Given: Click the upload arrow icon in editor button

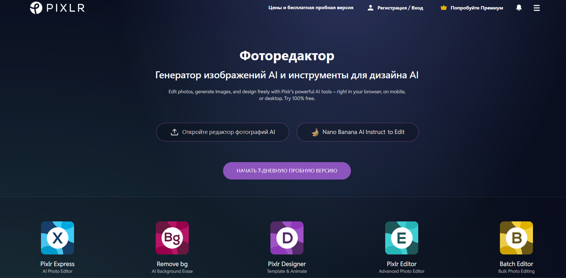Looking at the screenshot, I should tap(175, 132).
